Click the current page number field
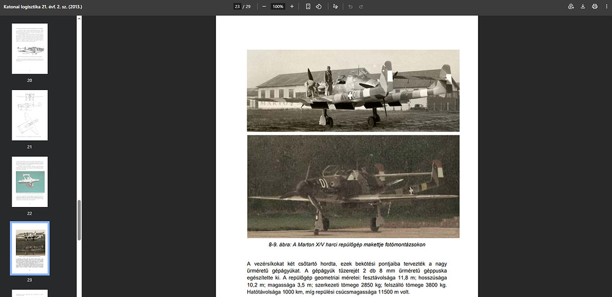Viewport: 612px width, 297px height. click(x=237, y=6)
